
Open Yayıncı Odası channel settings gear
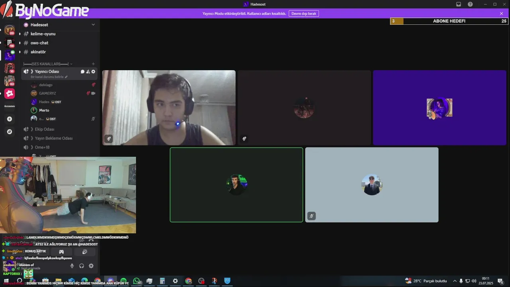click(93, 72)
